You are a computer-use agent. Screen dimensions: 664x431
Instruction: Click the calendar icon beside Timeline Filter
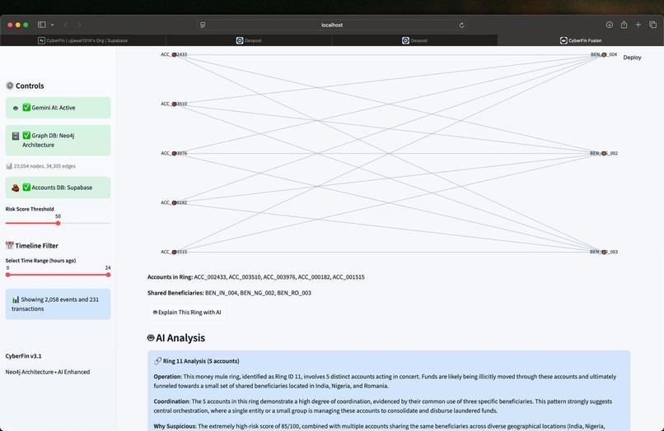tap(9, 245)
